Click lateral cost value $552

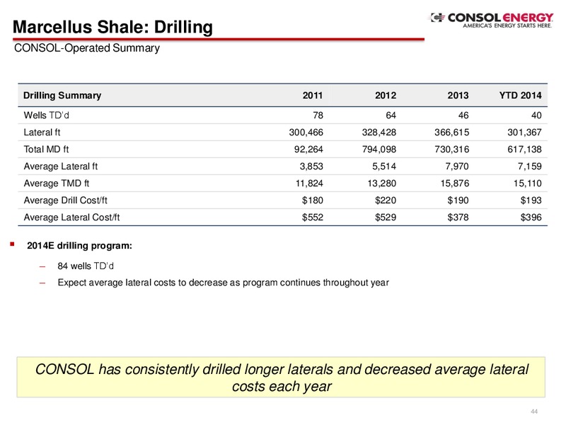coord(313,217)
